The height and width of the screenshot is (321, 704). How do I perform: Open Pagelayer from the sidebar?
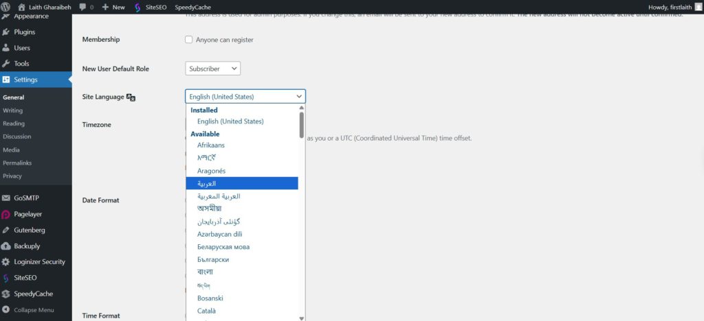tap(28, 214)
